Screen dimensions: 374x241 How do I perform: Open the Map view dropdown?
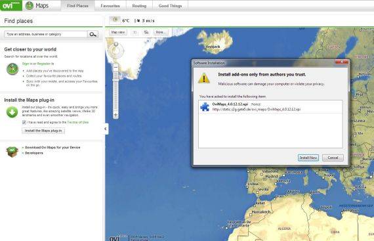point(118,32)
